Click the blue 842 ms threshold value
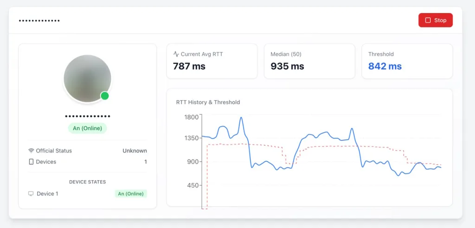 pyautogui.click(x=385, y=66)
